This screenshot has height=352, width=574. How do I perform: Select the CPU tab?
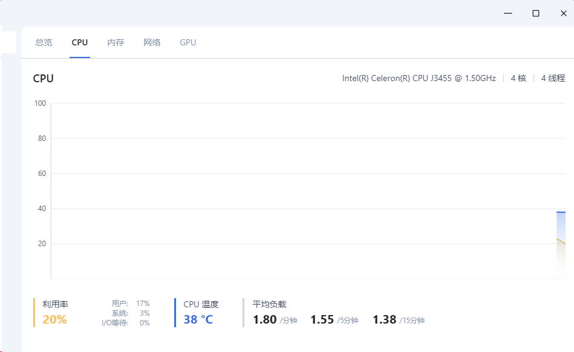click(x=80, y=42)
